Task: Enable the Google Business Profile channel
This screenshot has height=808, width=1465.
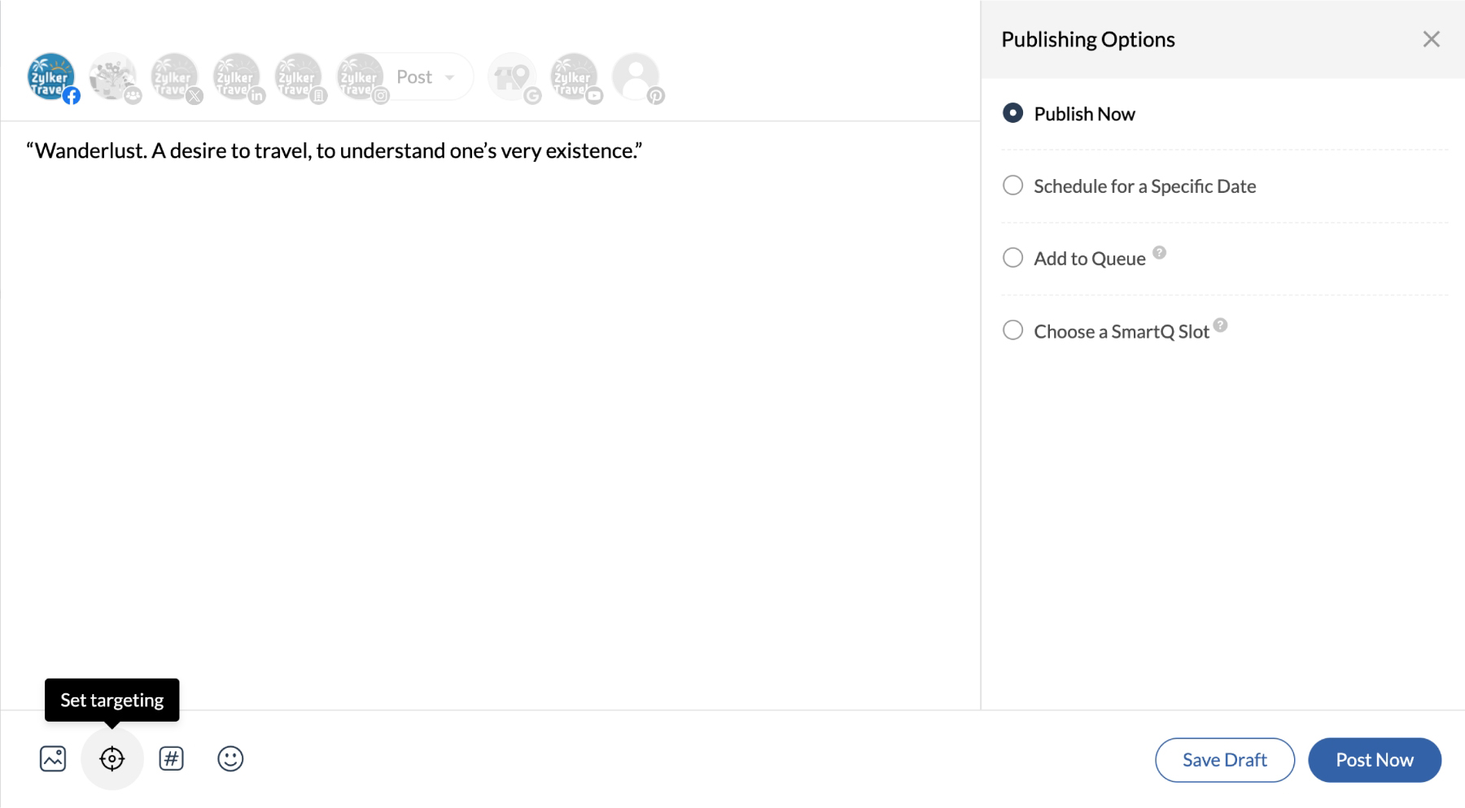Action: 512,77
